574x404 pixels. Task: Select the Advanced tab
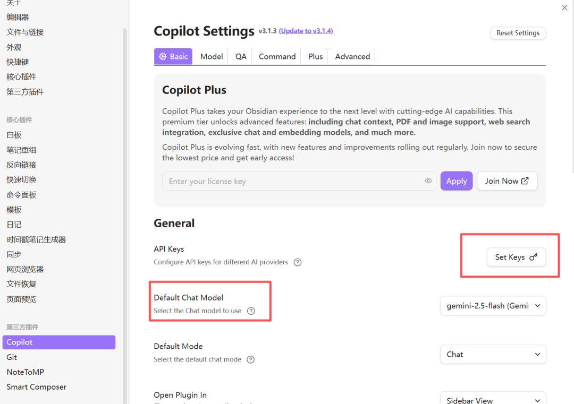tap(352, 56)
